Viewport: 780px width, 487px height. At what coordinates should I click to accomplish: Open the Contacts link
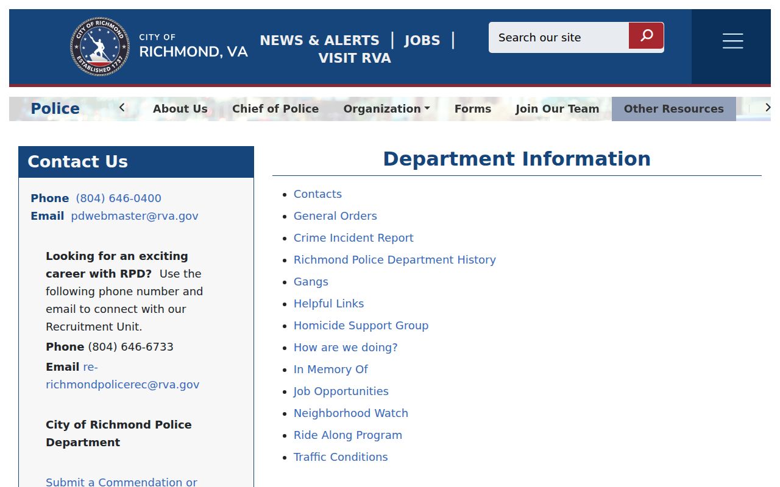click(317, 194)
